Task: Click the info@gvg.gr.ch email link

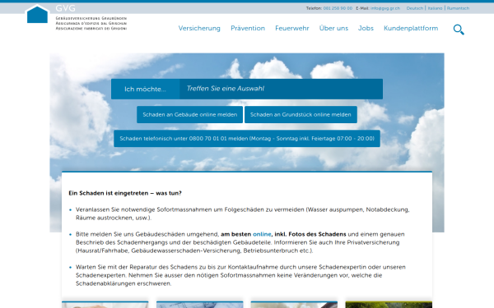Action: tap(385, 8)
